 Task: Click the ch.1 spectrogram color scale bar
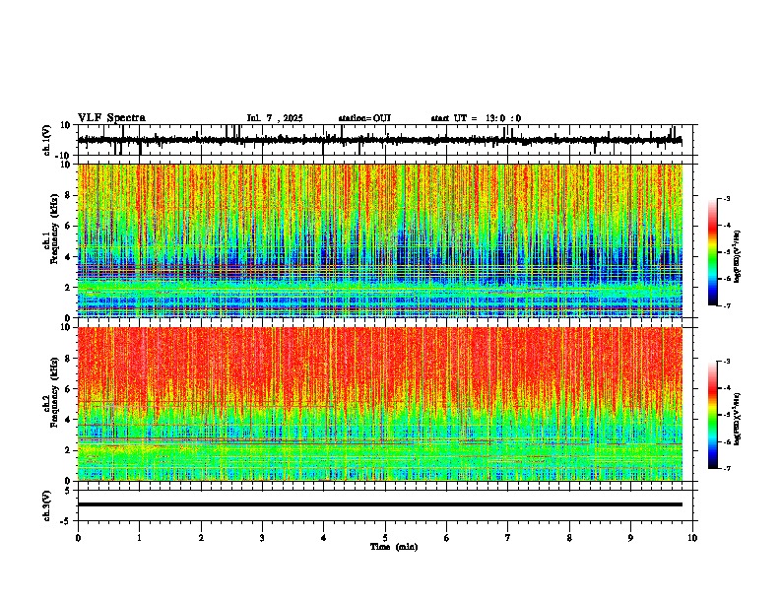712,252
